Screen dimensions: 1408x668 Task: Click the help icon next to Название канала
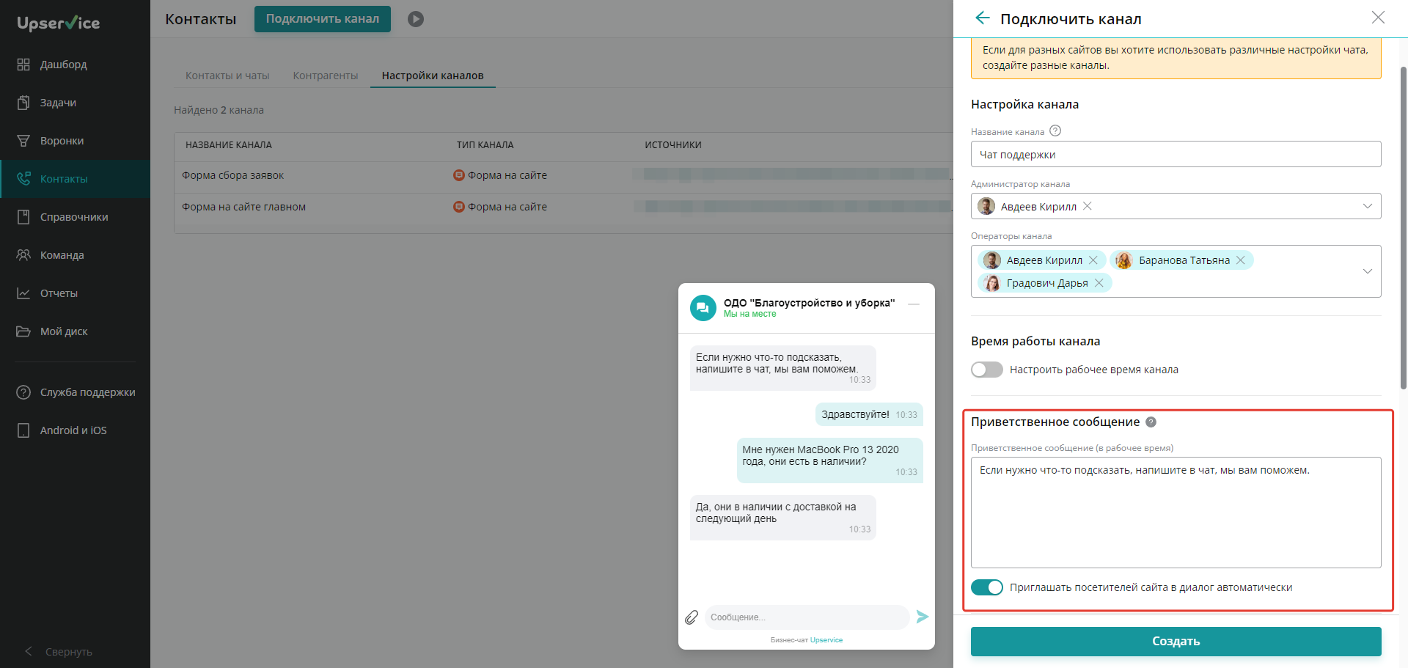pos(1055,131)
